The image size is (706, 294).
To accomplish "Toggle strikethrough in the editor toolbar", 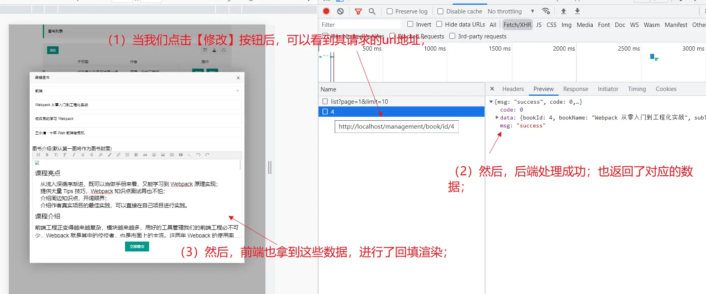I will pos(92,155).
